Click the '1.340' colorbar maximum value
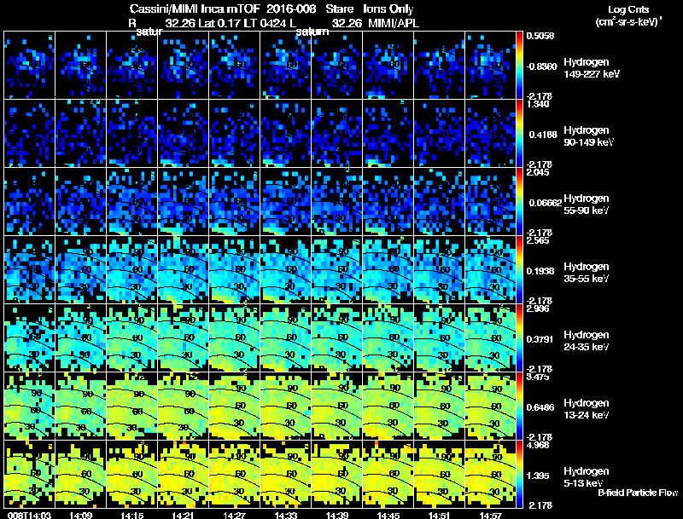Image resolution: width=683 pixels, height=519 pixels. 539,104
